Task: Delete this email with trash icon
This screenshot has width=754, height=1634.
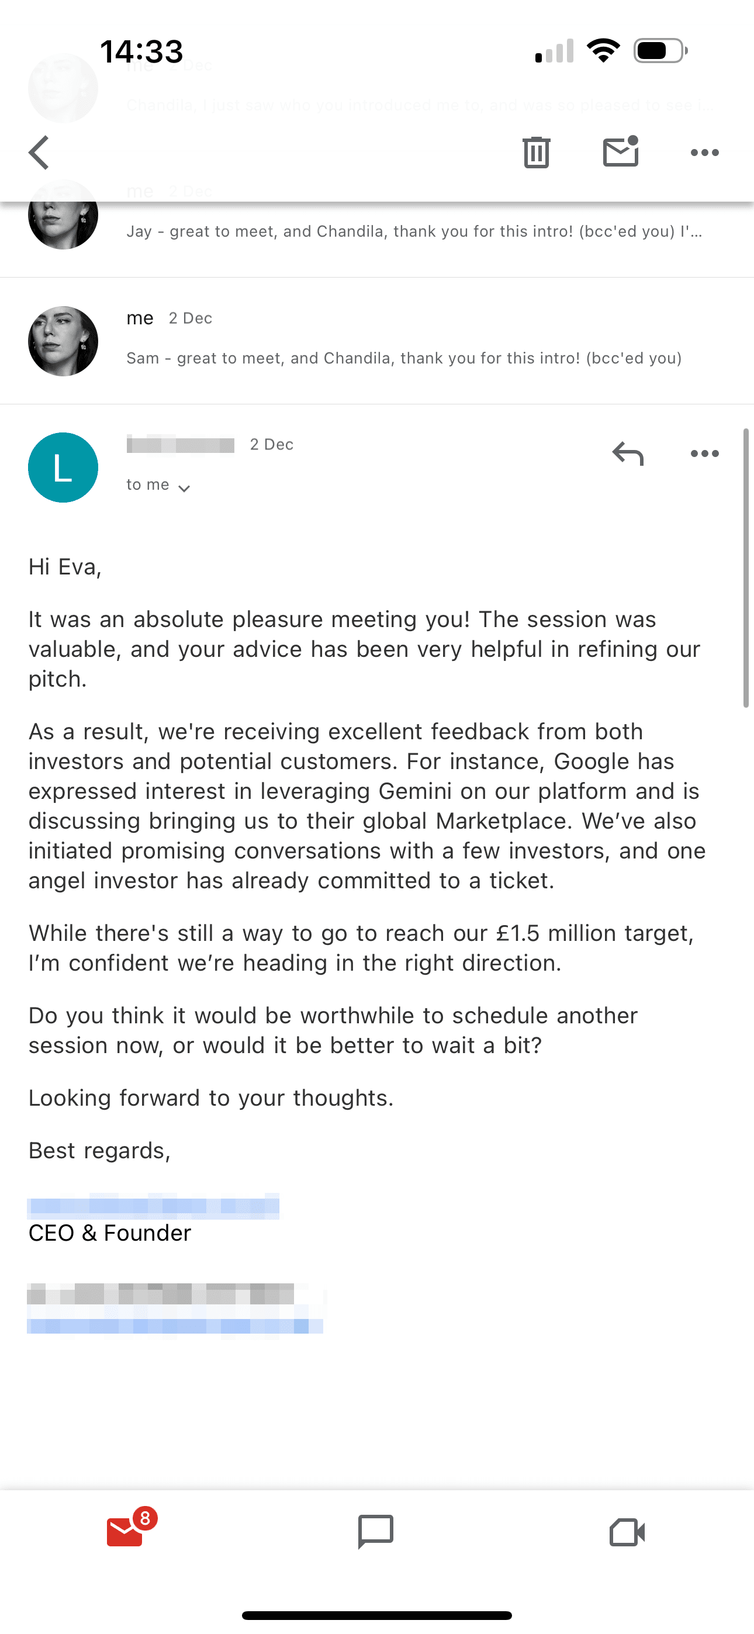Action: point(537,153)
